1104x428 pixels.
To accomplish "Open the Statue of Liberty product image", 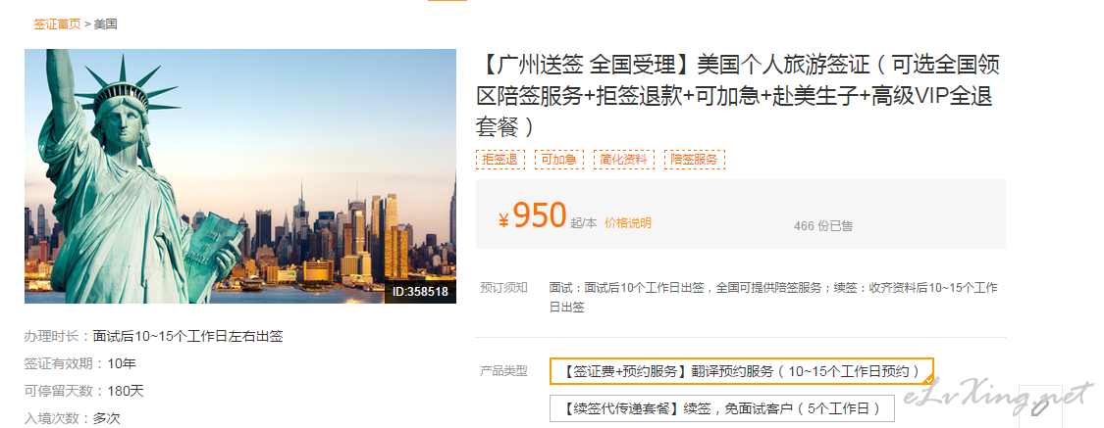I will (x=240, y=176).
